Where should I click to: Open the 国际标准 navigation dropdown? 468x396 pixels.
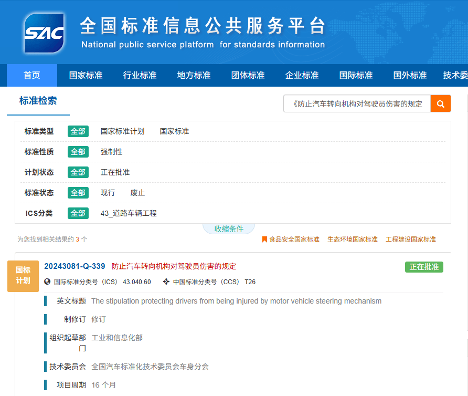[x=356, y=75]
